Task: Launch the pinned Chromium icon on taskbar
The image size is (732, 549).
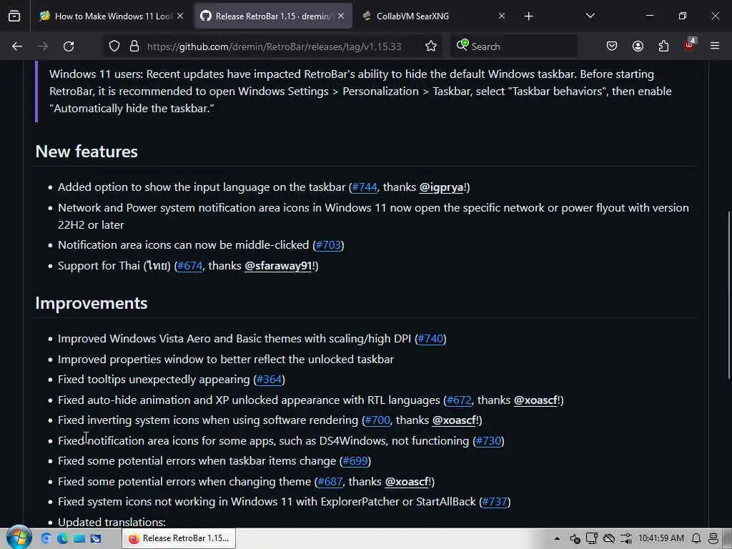Action: click(46, 538)
